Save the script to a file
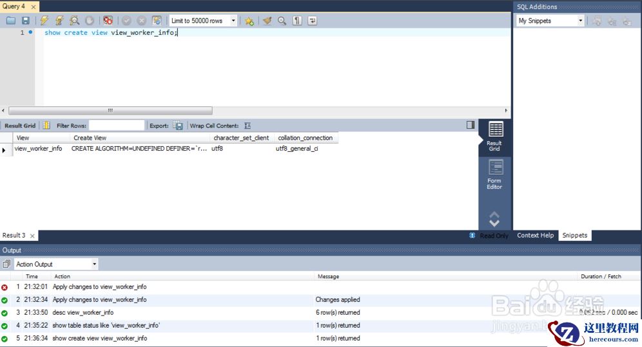The height and width of the screenshot is (347, 642). (26, 21)
